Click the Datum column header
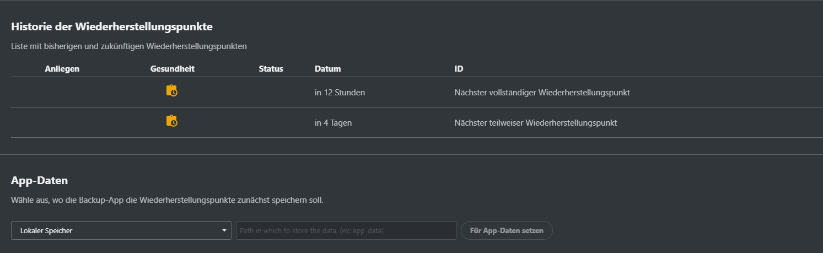Image resolution: width=823 pixels, height=253 pixels. 327,69
